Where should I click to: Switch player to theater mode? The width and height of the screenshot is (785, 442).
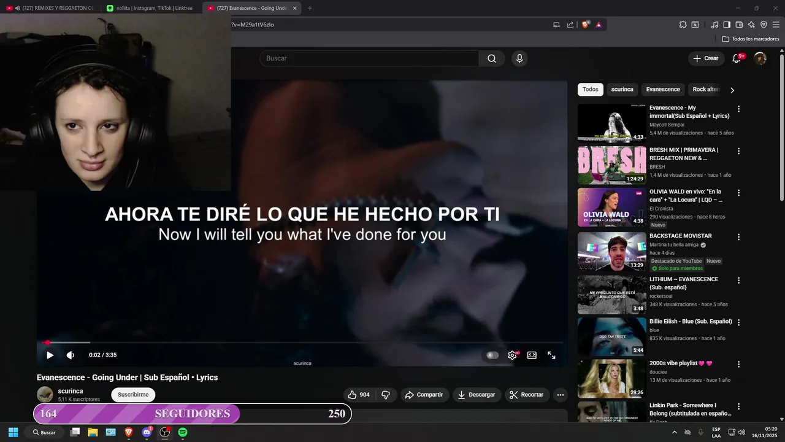pyautogui.click(x=532, y=355)
